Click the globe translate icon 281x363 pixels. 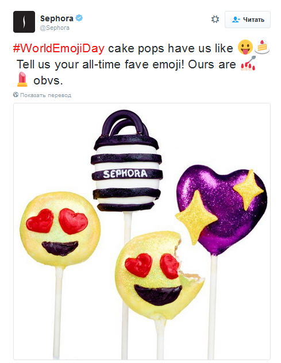click(x=16, y=95)
